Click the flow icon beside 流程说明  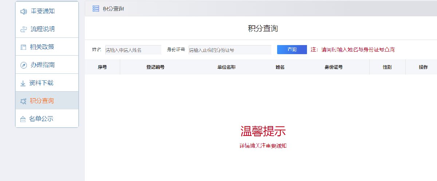[x=23, y=29]
